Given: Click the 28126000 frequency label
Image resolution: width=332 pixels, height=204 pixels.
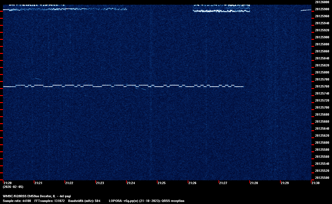Looking at the screenshot, I should click(x=322, y=2).
